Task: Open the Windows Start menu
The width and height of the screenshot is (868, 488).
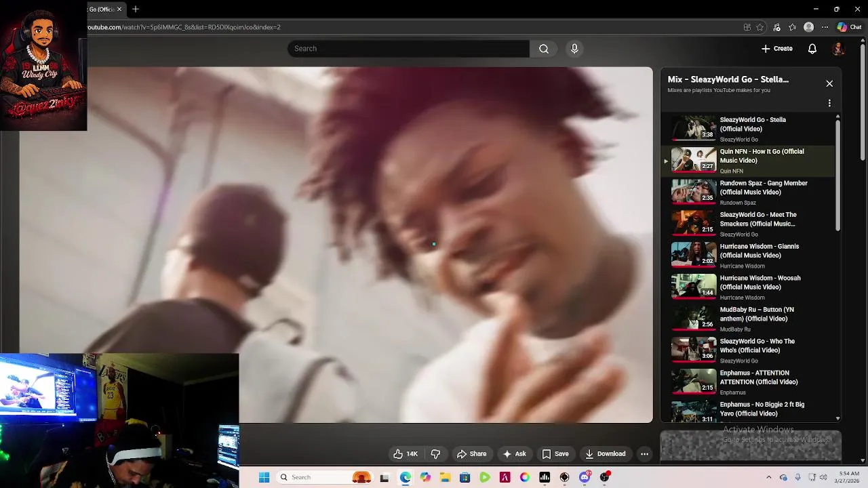Action: pyautogui.click(x=264, y=477)
